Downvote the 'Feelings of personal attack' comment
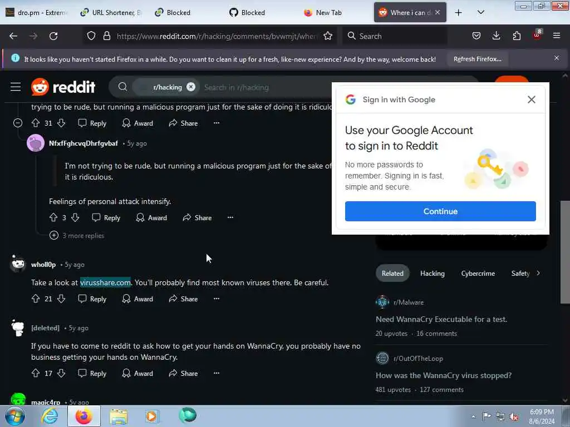The image size is (570, 427). 75,217
